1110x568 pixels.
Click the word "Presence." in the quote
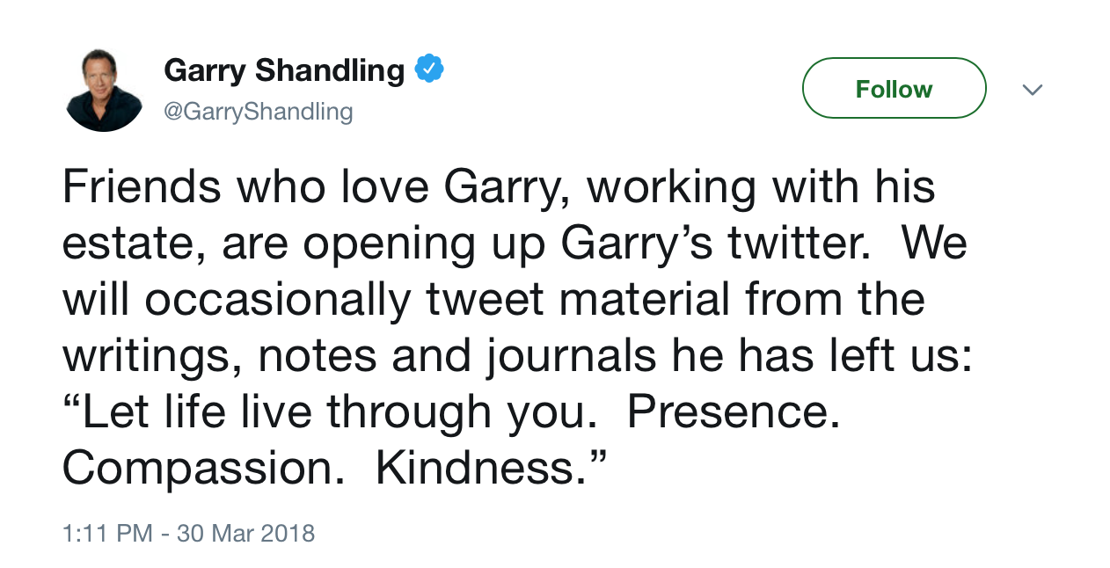pyautogui.click(x=734, y=412)
